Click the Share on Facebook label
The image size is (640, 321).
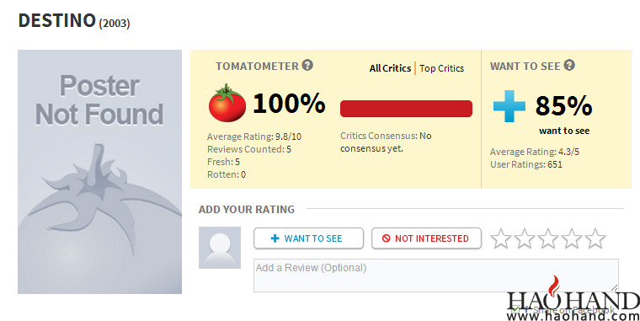(573, 309)
